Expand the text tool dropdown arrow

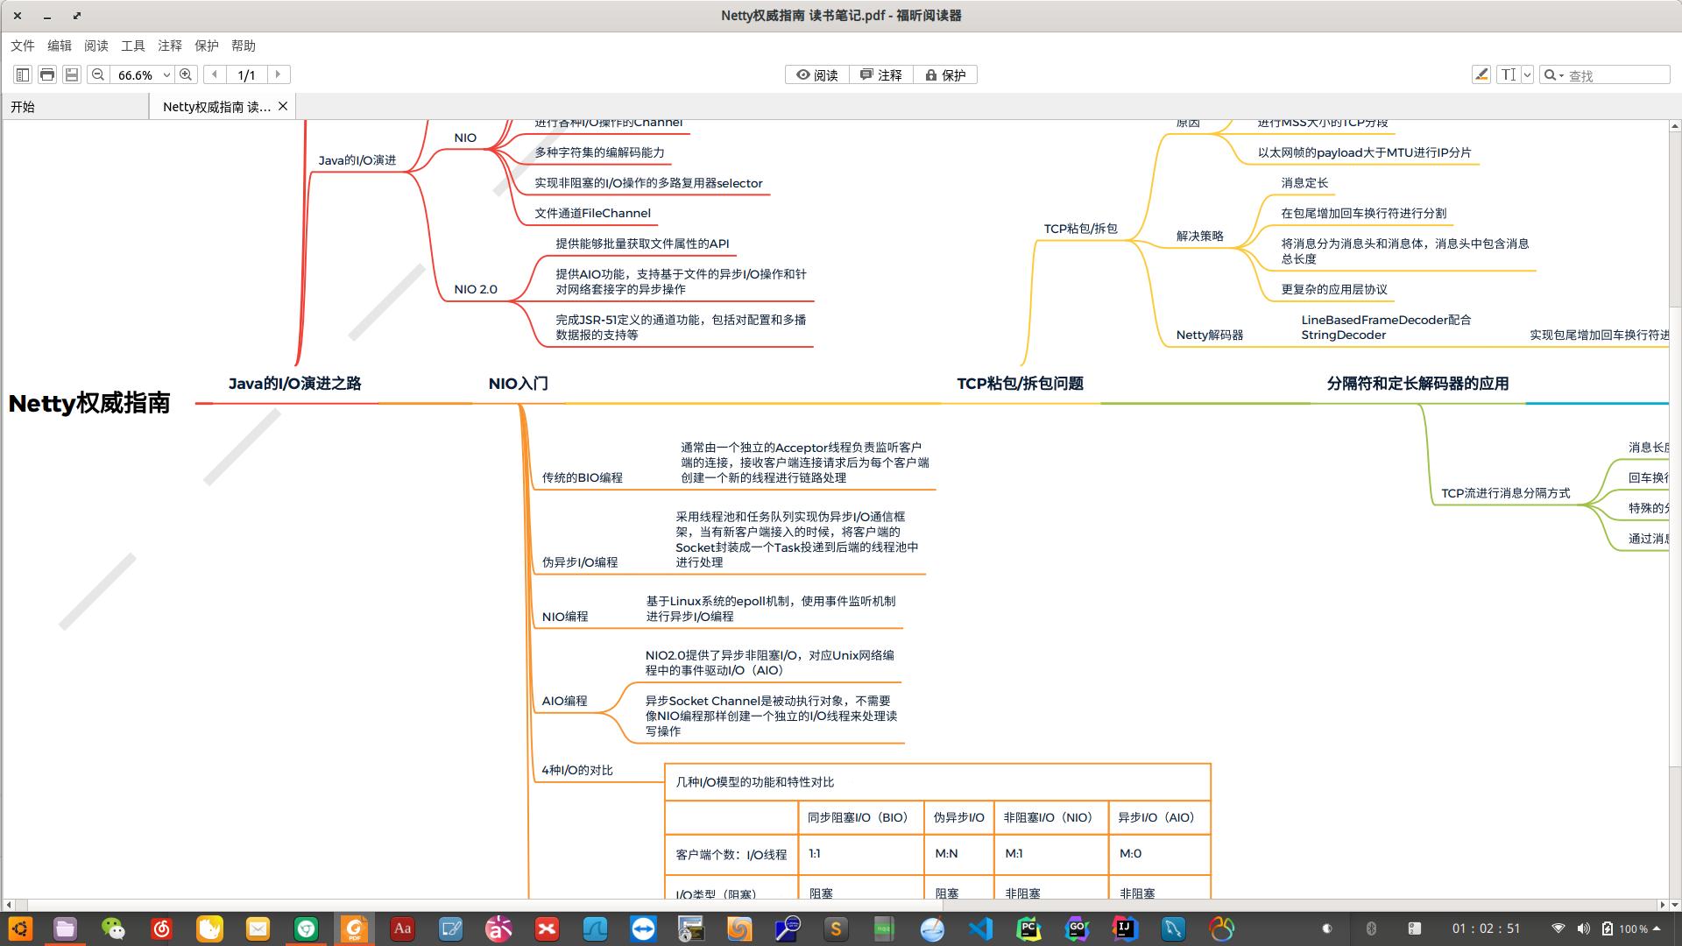point(1527,75)
